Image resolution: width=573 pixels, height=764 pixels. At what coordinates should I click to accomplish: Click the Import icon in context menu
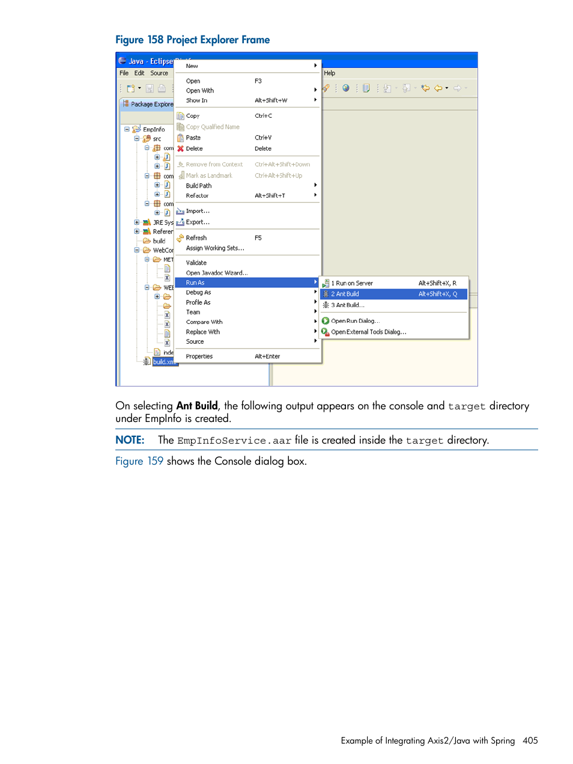point(180,211)
